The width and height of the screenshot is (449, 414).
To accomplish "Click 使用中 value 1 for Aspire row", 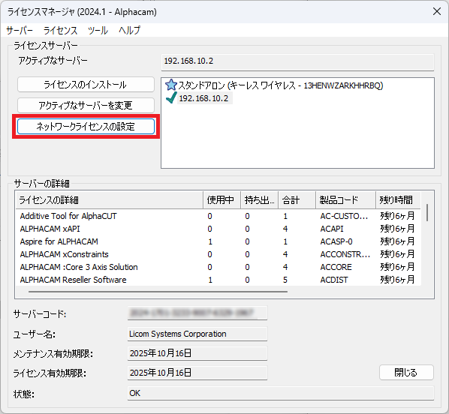I will click(210, 241).
